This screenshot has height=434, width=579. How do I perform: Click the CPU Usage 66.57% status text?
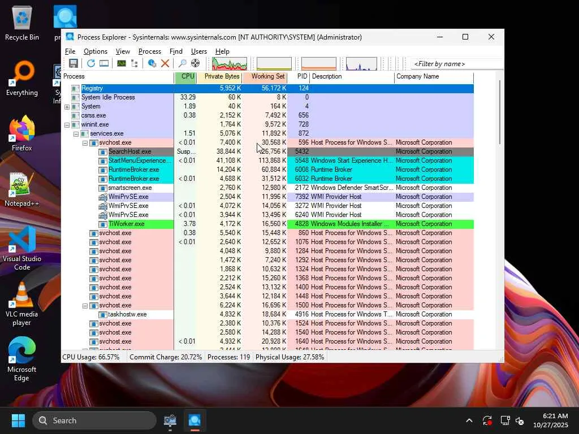[91, 357]
